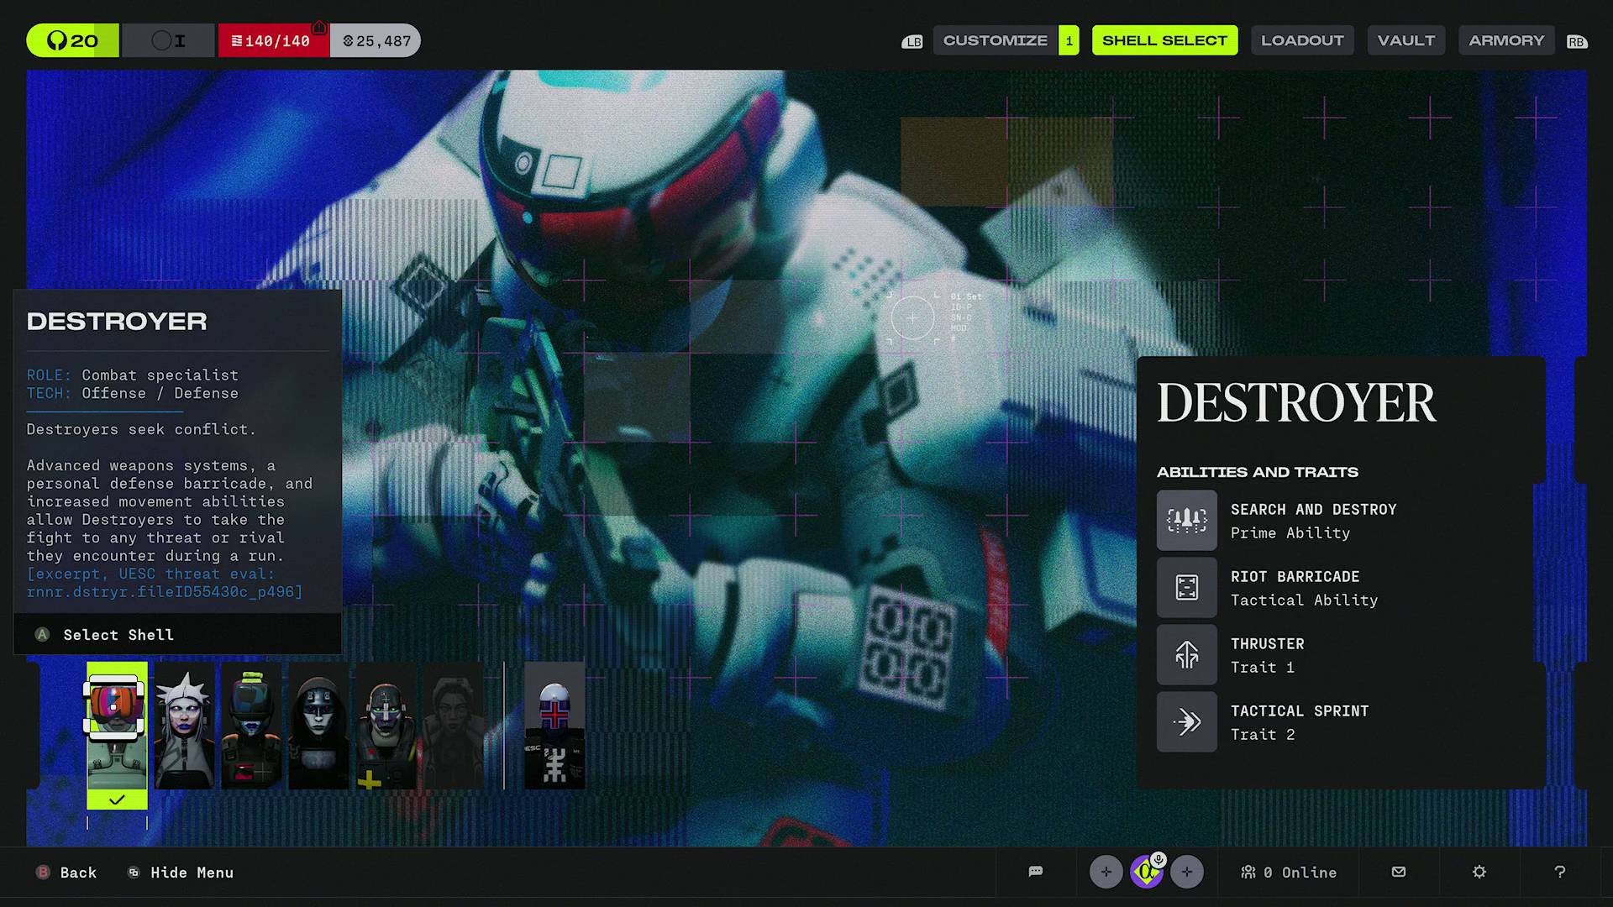Click the red 140/140 capacity meter

(x=273, y=39)
